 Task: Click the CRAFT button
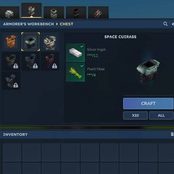pyautogui.click(x=148, y=104)
